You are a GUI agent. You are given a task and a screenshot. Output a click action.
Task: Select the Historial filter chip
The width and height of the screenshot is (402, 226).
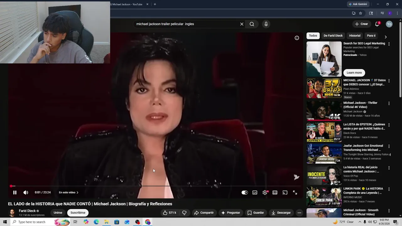pos(355,35)
